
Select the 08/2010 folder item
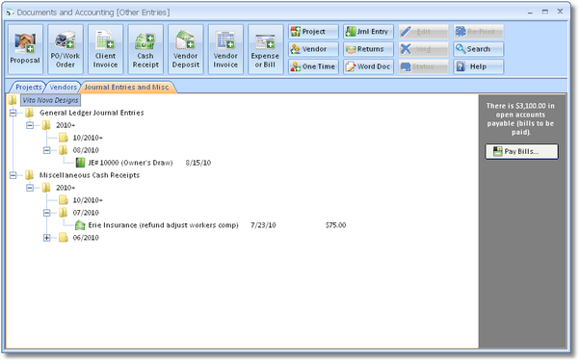(x=86, y=150)
